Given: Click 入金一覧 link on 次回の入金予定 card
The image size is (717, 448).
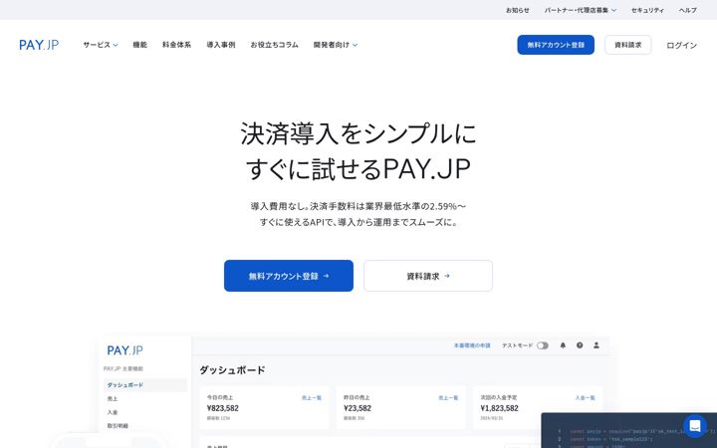Looking at the screenshot, I should [x=586, y=398].
